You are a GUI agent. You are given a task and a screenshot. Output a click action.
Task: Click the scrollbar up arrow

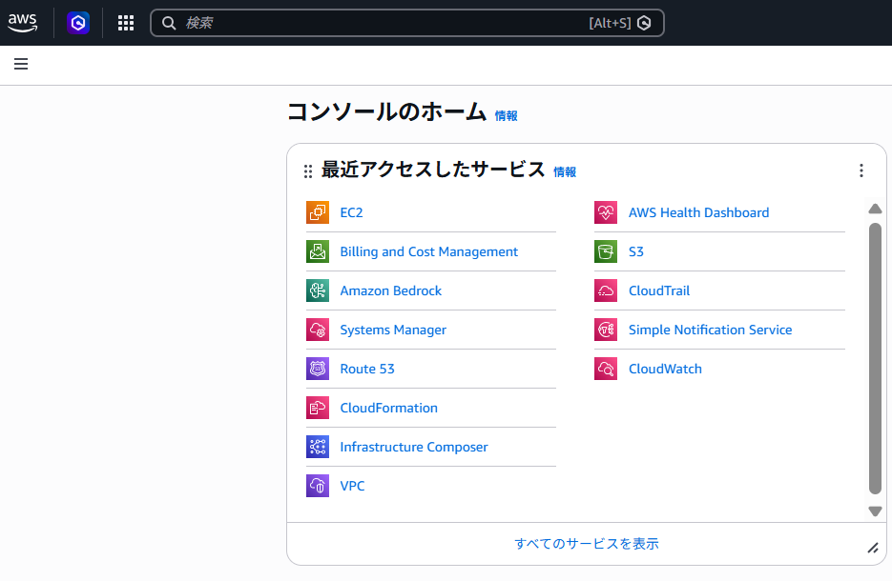(x=875, y=210)
